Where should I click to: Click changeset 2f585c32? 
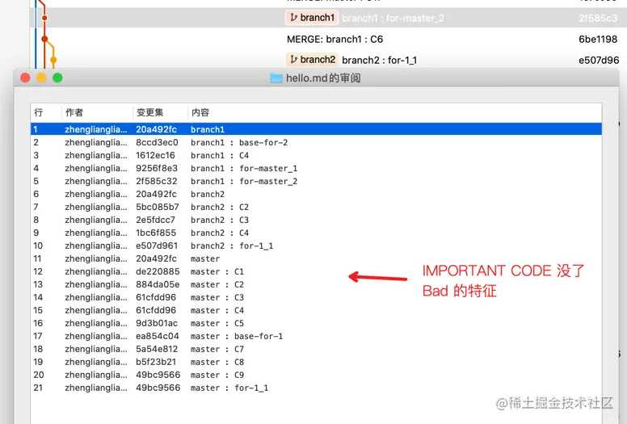click(157, 181)
